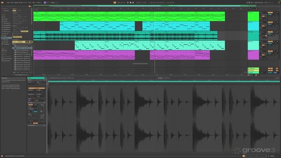Viewport: 281px width, 158px height.
Task: Toggle the Draw Mode pencil icon top-right
Action: [247, 3]
